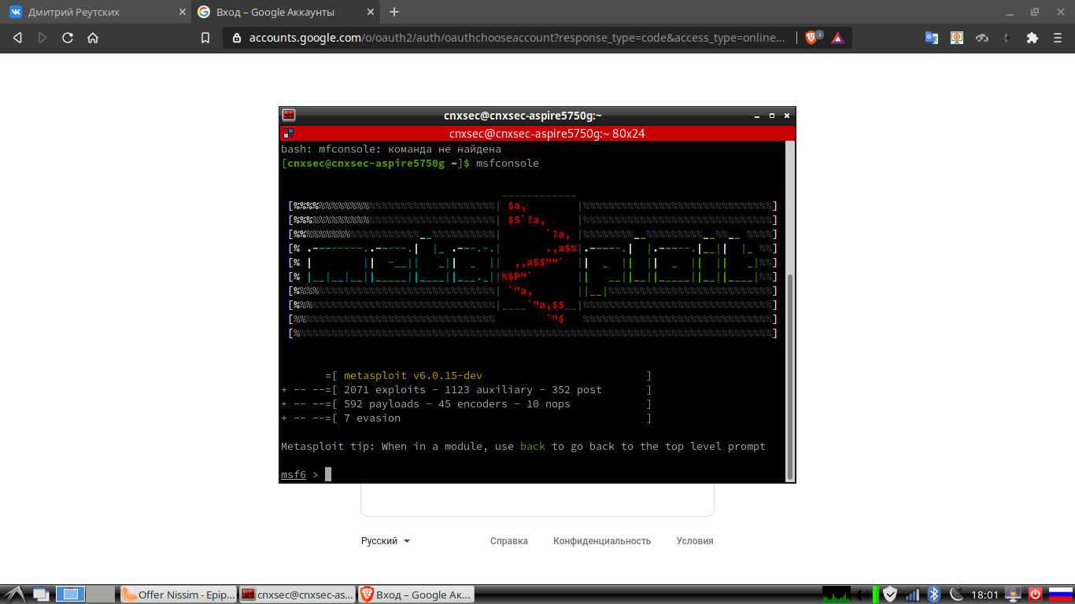This screenshot has width=1075, height=604.
Task: Open the Конфиденциальность link
Action: 602,541
